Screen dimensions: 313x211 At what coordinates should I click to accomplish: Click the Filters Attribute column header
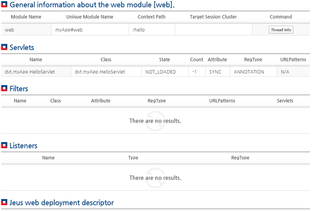coord(100,100)
